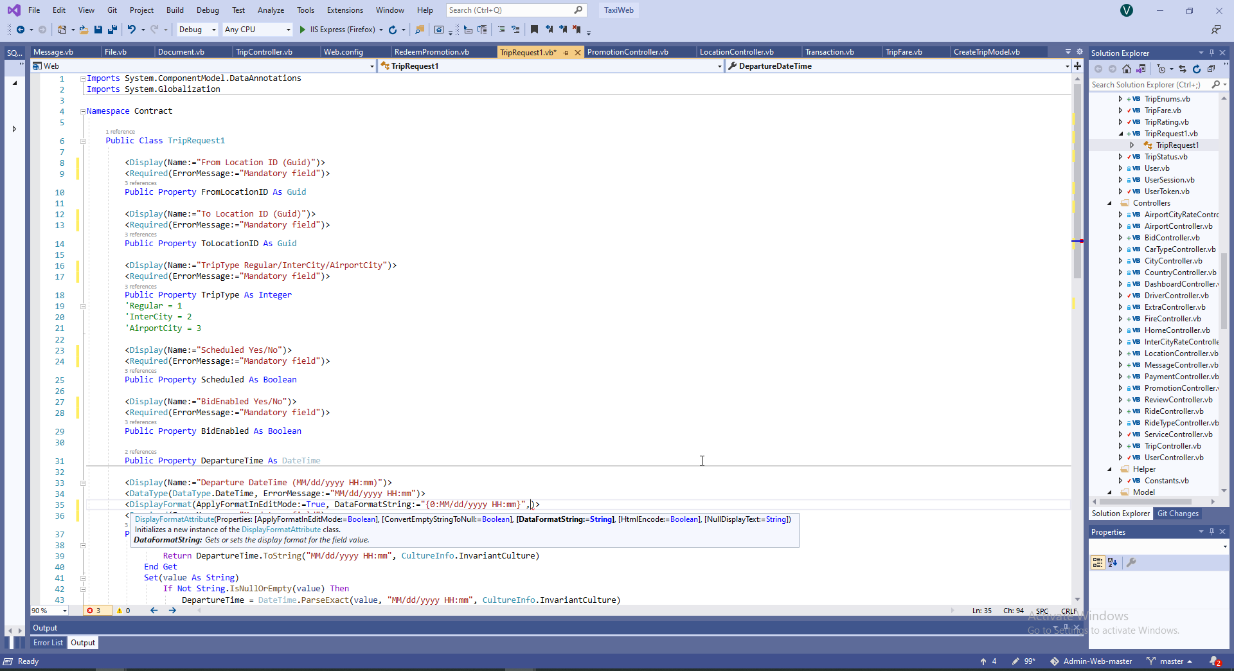1234x671 pixels.
Task: Open the 90 % zoom level dropdown
Action: (49, 611)
